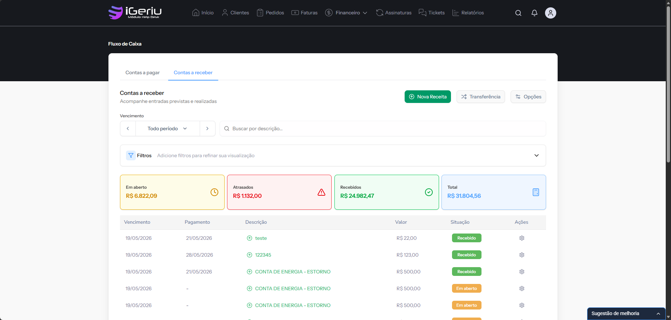The image size is (671, 320).
Task: Click the R$ 123,00 value cell
Action: [407, 255]
